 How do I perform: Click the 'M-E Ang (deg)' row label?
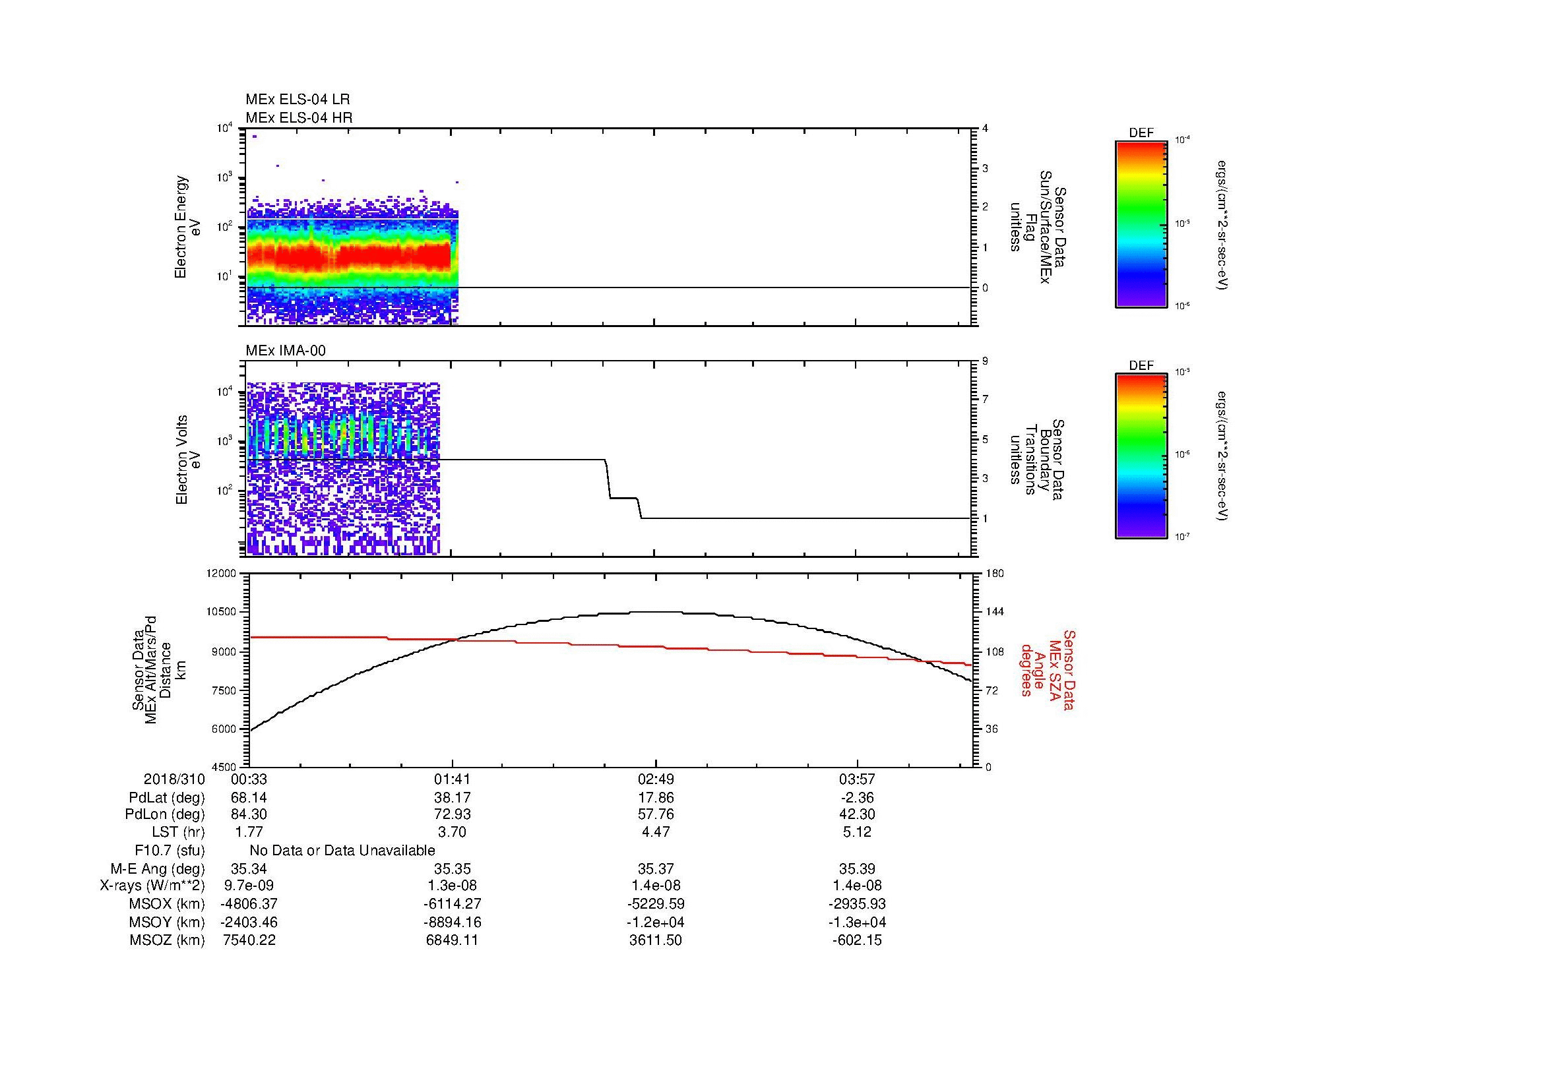[157, 869]
